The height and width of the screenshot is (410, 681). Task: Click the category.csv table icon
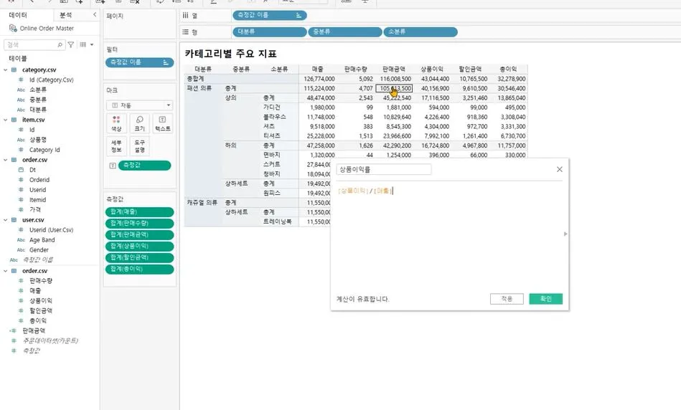14,70
